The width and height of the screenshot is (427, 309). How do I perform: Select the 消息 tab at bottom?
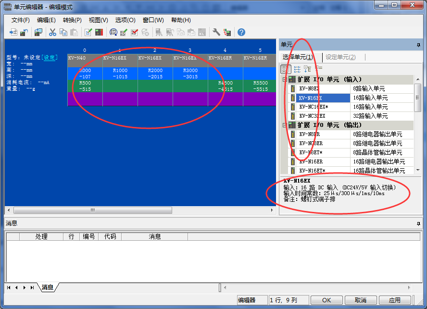48,287
